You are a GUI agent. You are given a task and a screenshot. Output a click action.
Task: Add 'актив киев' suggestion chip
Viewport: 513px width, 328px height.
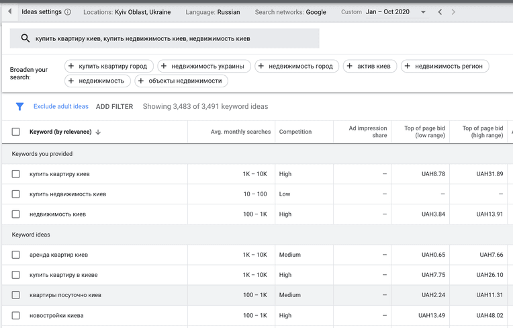click(x=370, y=66)
